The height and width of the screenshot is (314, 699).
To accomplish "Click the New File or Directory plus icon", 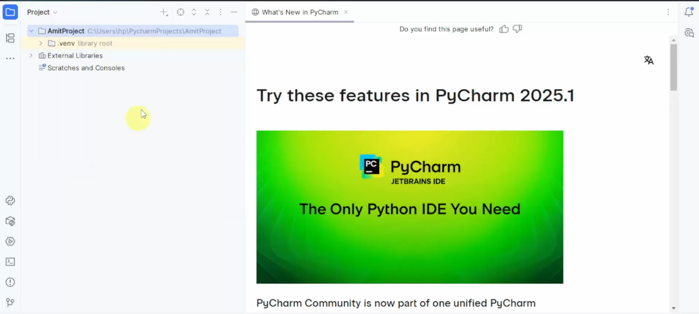I will [x=164, y=12].
